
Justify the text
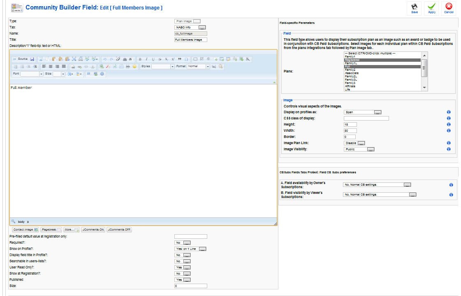click(64, 67)
